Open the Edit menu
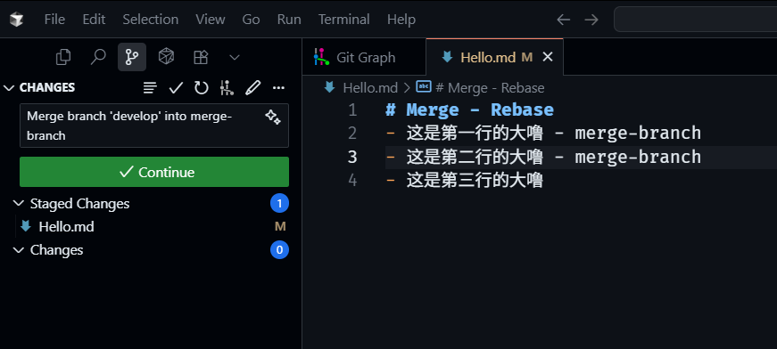The image size is (777, 349). [94, 20]
